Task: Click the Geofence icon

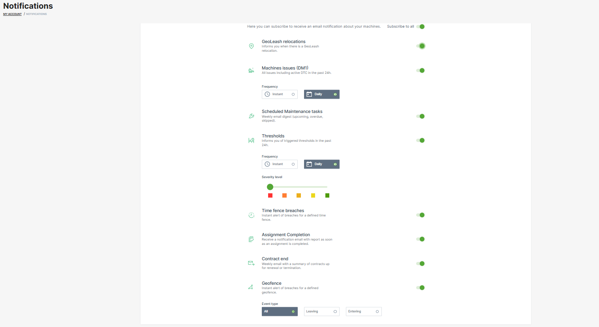Action: (x=251, y=287)
